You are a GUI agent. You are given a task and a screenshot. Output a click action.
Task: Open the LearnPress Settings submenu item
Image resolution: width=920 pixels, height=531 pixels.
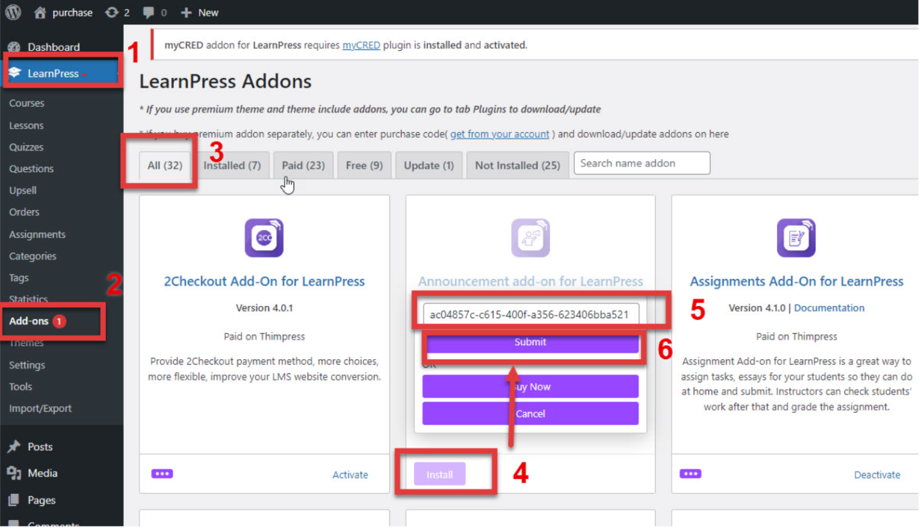coord(27,365)
